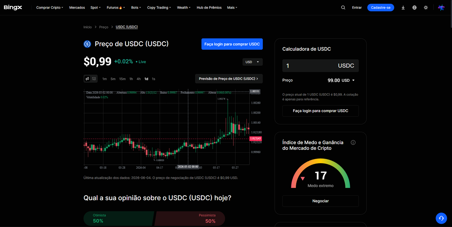Click the Medo extremo label

pyautogui.click(x=320, y=186)
